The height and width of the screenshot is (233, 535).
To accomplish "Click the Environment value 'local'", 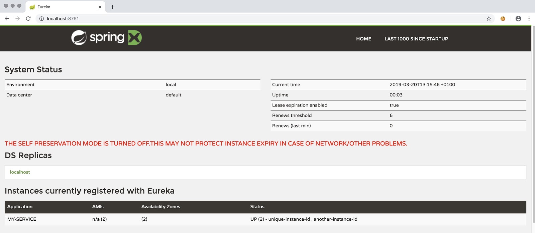I will 171,85.
